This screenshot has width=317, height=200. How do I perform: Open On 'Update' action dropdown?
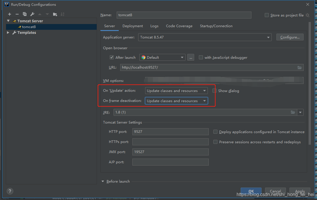click(176, 91)
